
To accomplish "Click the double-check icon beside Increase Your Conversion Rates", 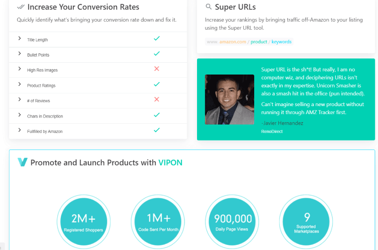I will (21, 7).
